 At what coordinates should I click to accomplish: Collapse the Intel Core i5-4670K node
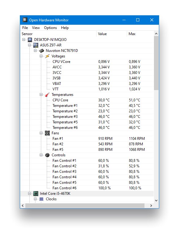coord(30,193)
